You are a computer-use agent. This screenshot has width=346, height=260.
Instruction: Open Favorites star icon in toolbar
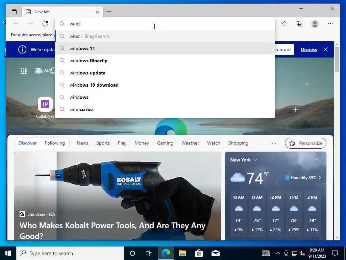[285, 24]
